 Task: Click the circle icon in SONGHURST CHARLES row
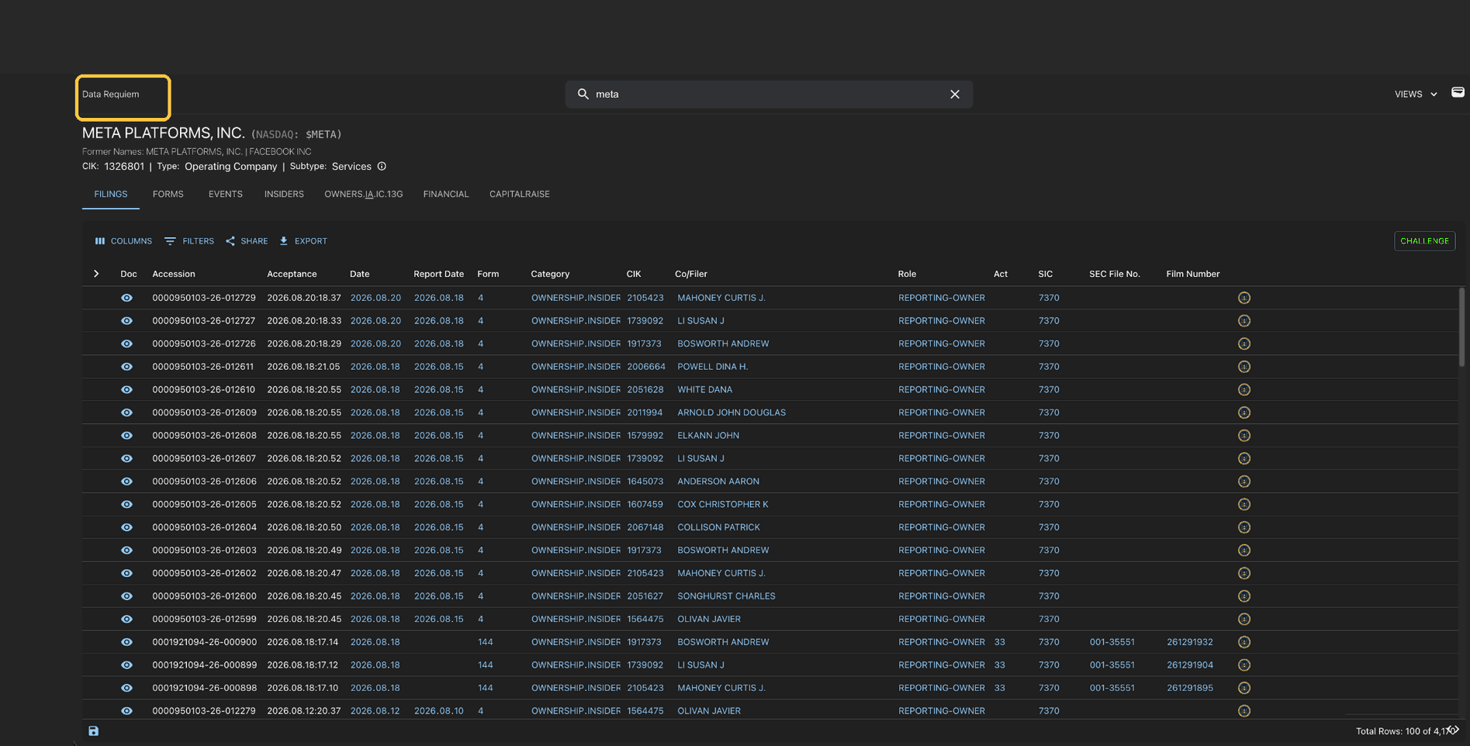click(1244, 596)
